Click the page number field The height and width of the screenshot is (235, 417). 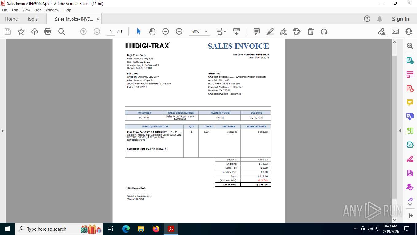tap(111, 32)
